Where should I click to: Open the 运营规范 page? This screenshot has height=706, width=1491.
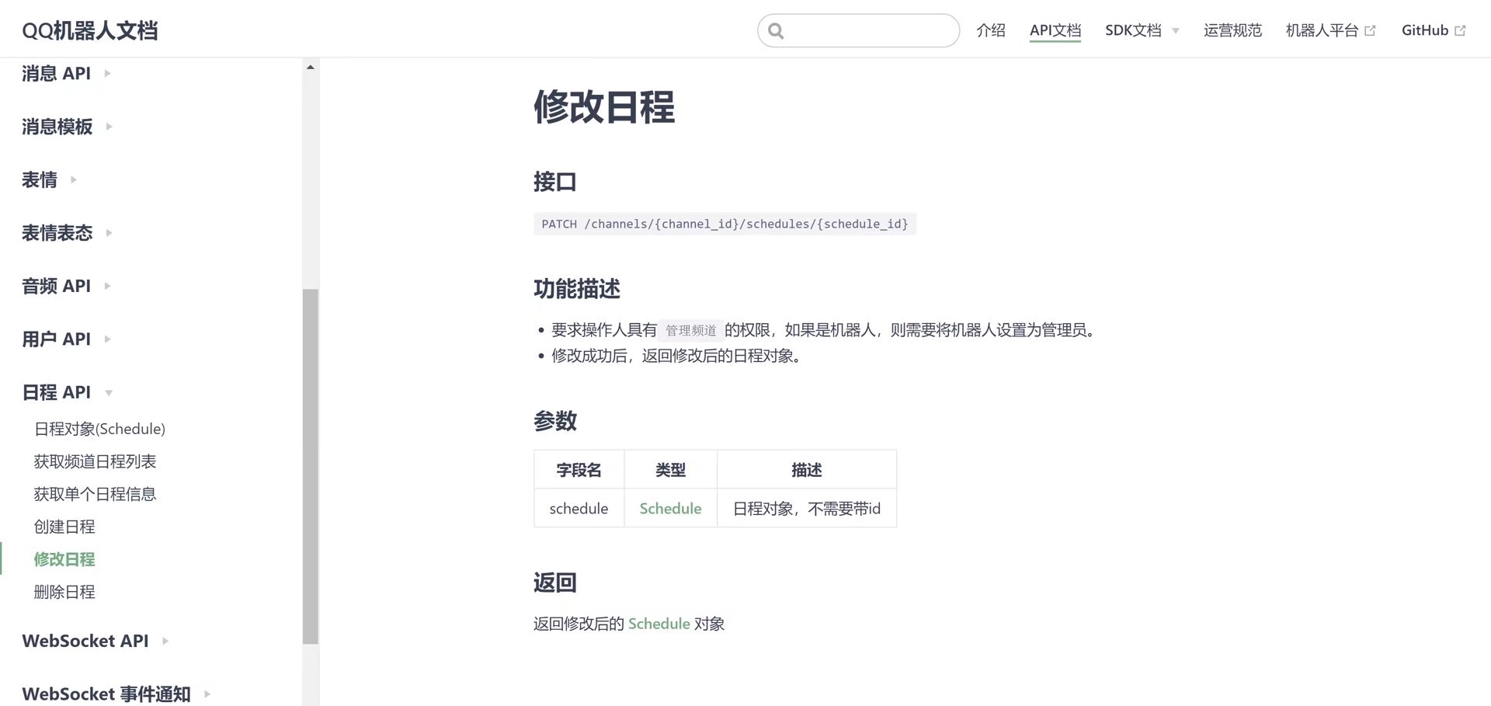1232,30
